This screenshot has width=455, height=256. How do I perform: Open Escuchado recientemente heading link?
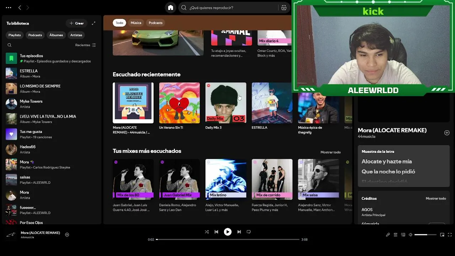[x=146, y=74]
